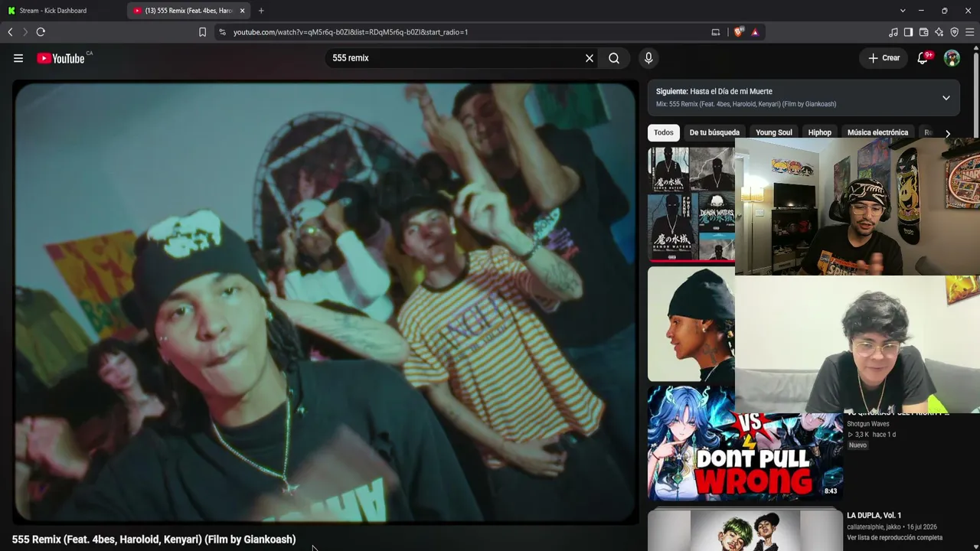Open Brave Rewards triangle icon
Image resolution: width=980 pixels, height=551 pixels.
tap(755, 32)
